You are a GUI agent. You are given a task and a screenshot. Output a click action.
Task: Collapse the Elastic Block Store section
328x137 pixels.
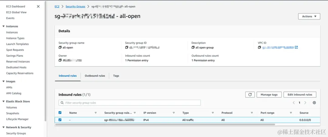3,102
